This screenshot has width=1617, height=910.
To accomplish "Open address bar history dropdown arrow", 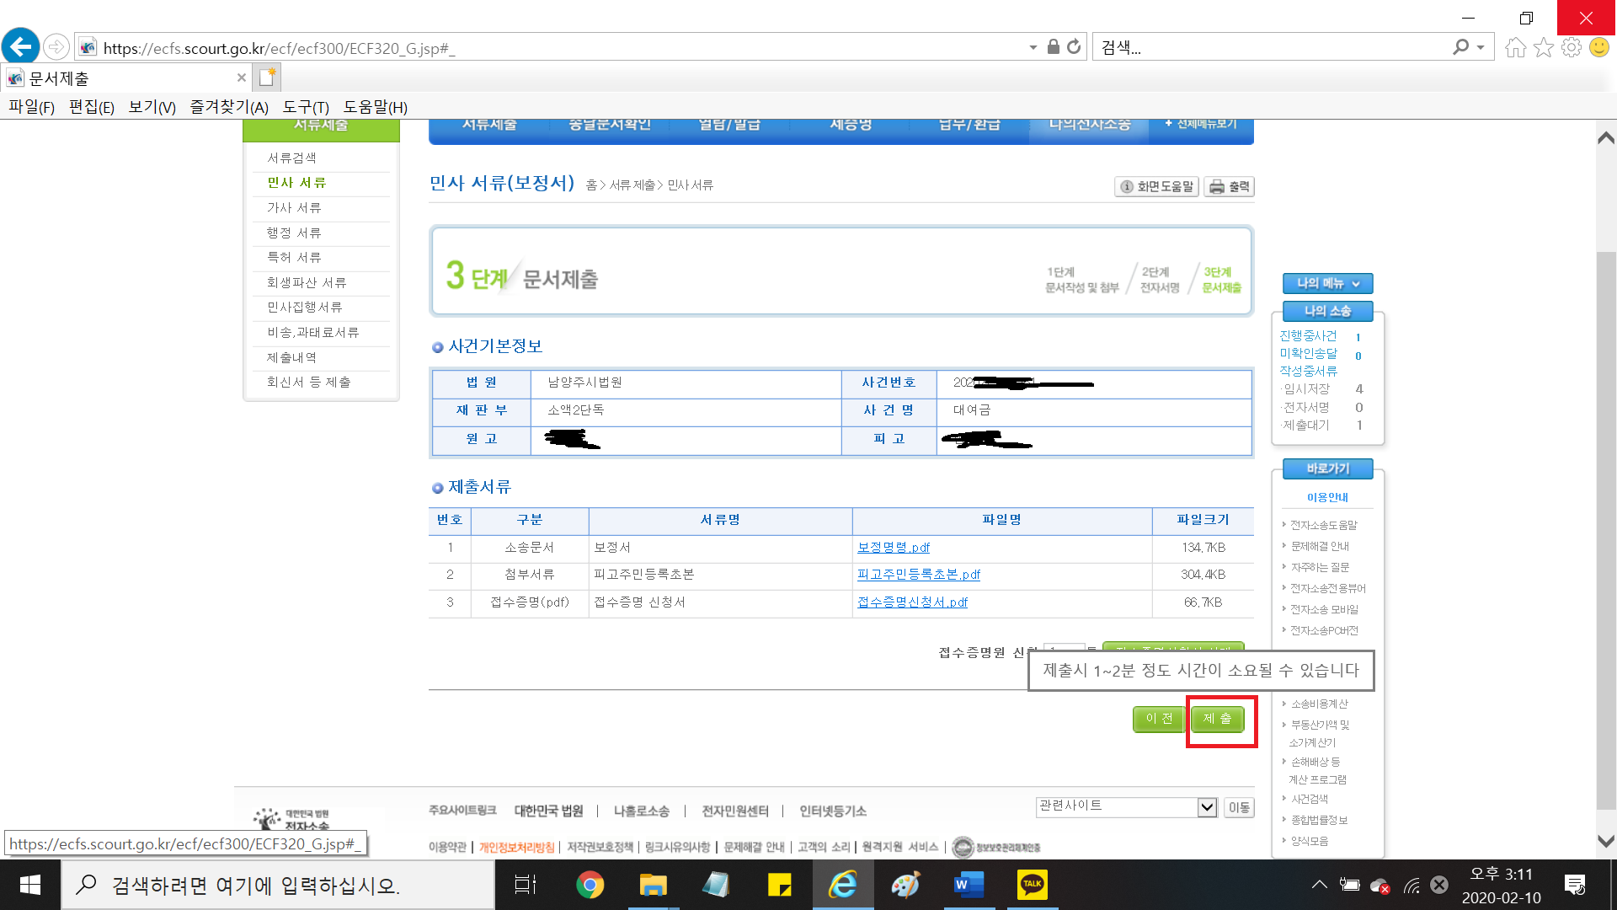I will (1033, 48).
